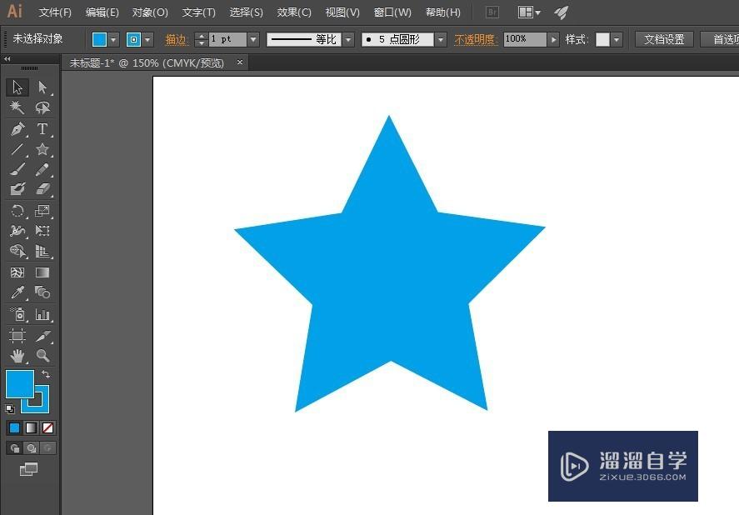Select the Hand tool
Screen dimensions: 739x515
pos(17,356)
